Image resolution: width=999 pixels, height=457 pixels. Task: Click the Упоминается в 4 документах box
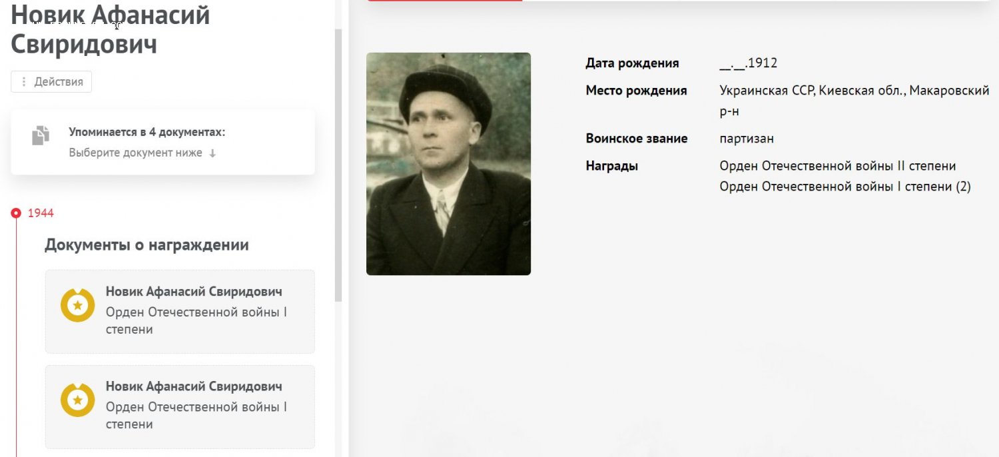click(163, 143)
